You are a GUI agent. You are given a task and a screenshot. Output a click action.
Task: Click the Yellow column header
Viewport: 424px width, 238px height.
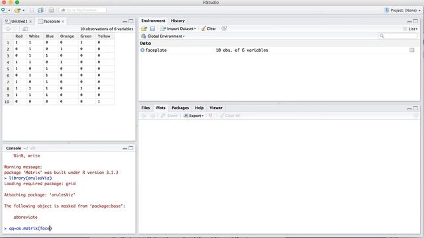(104, 36)
